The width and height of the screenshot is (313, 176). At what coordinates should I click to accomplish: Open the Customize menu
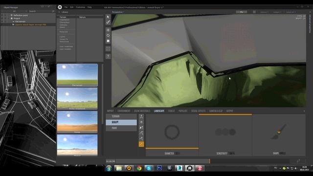tap(80, 7)
